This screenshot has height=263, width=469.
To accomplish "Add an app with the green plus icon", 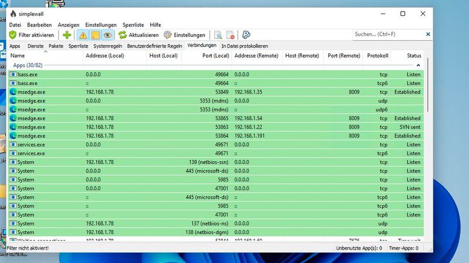I will point(67,35).
